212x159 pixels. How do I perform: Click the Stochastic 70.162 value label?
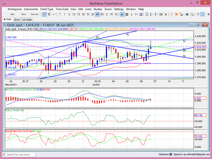pyautogui.click(x=200, y=136)
